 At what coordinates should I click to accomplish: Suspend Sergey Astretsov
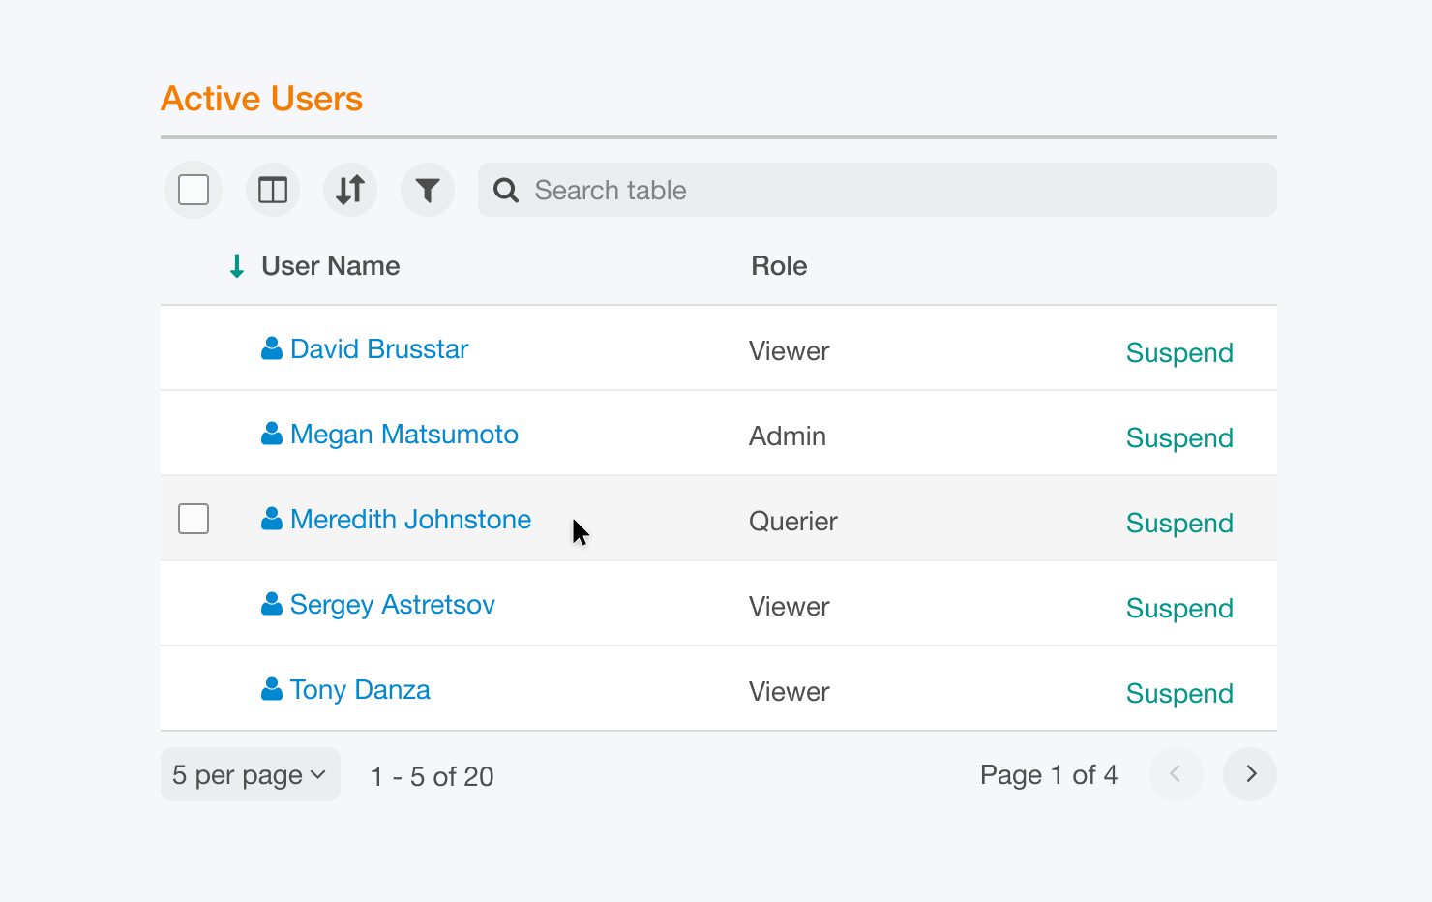pos(1179,608)
